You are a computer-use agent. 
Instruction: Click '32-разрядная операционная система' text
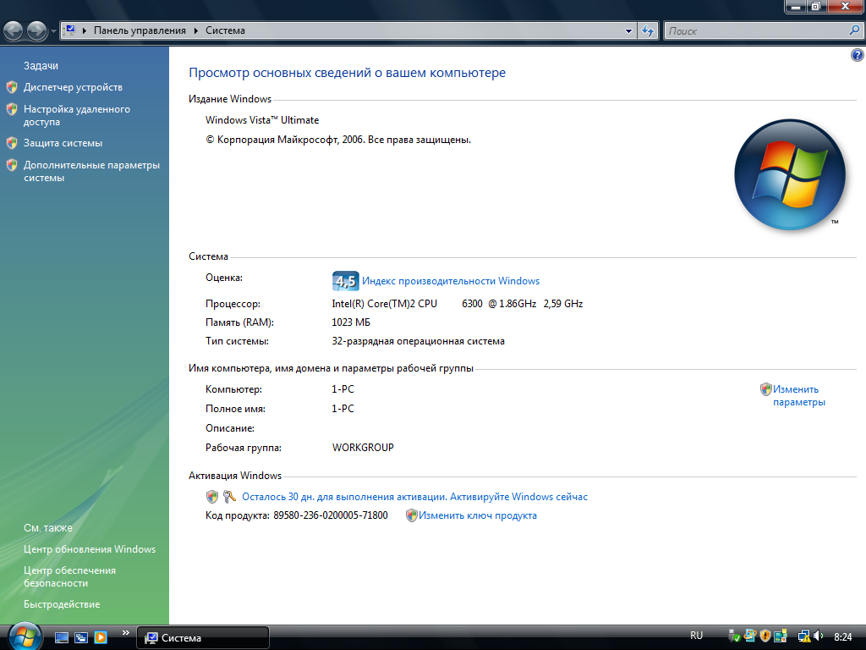point(418,341)
